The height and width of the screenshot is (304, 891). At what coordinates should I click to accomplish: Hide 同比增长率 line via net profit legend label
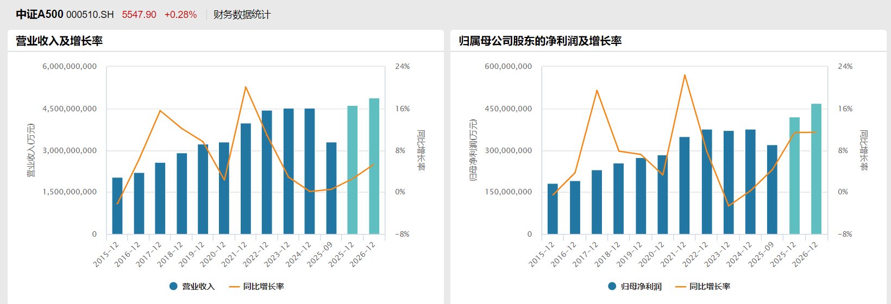click(x=710, y=287)
